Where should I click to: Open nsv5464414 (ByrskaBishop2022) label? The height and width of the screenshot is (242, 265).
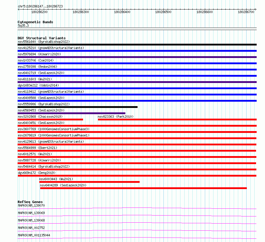click(x=44, y=166)
